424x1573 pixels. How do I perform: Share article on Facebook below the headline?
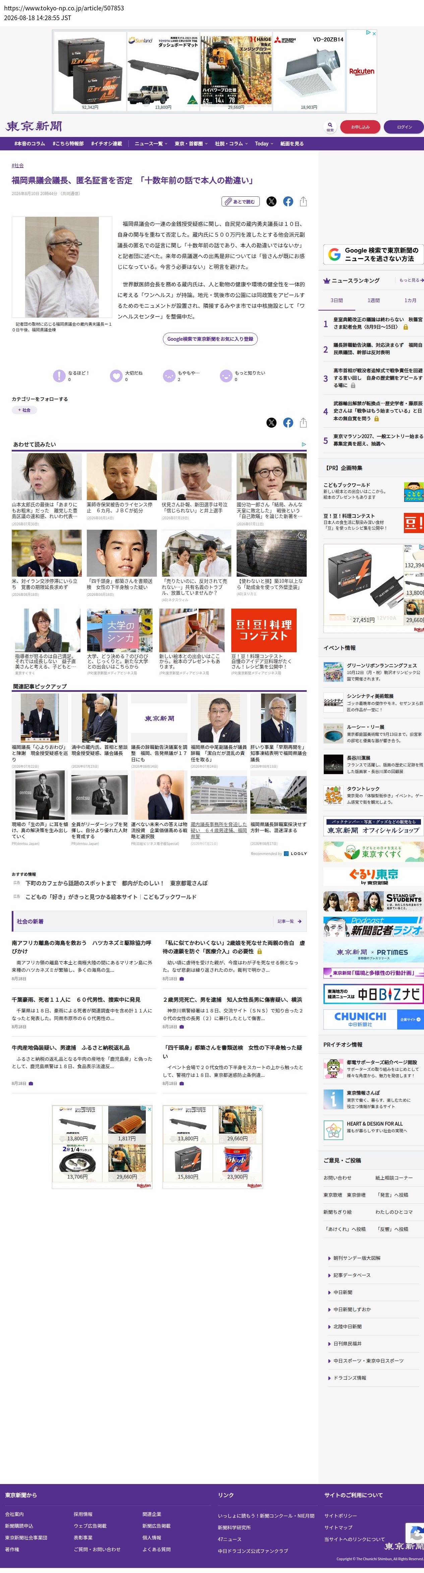[x=288, y=201]
